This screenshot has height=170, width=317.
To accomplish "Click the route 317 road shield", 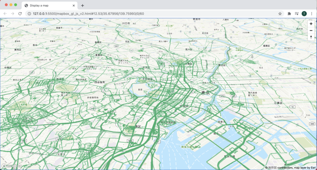I will coord(32,73).
